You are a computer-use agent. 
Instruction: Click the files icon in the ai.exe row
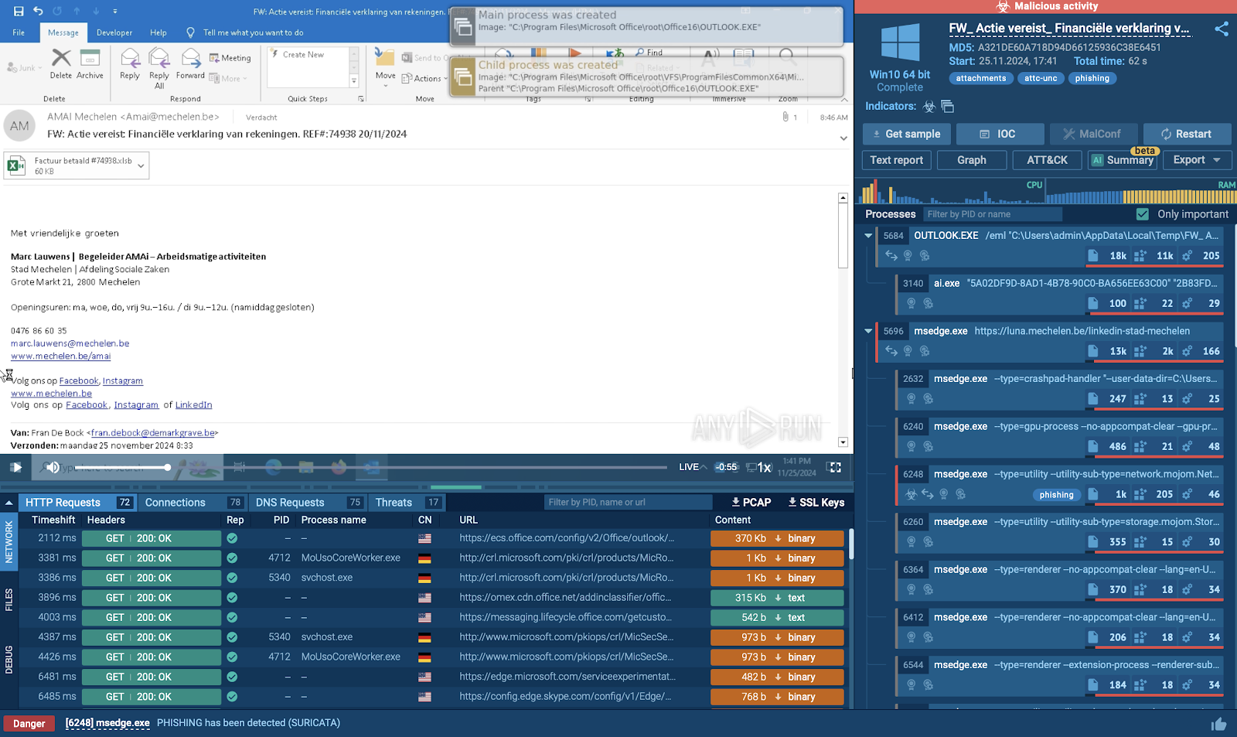tap(1093, 303)
